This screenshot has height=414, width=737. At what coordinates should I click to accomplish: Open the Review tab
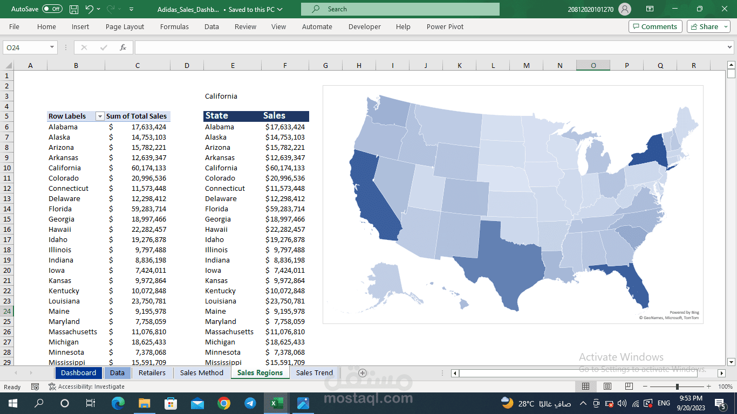click(245, 26)
